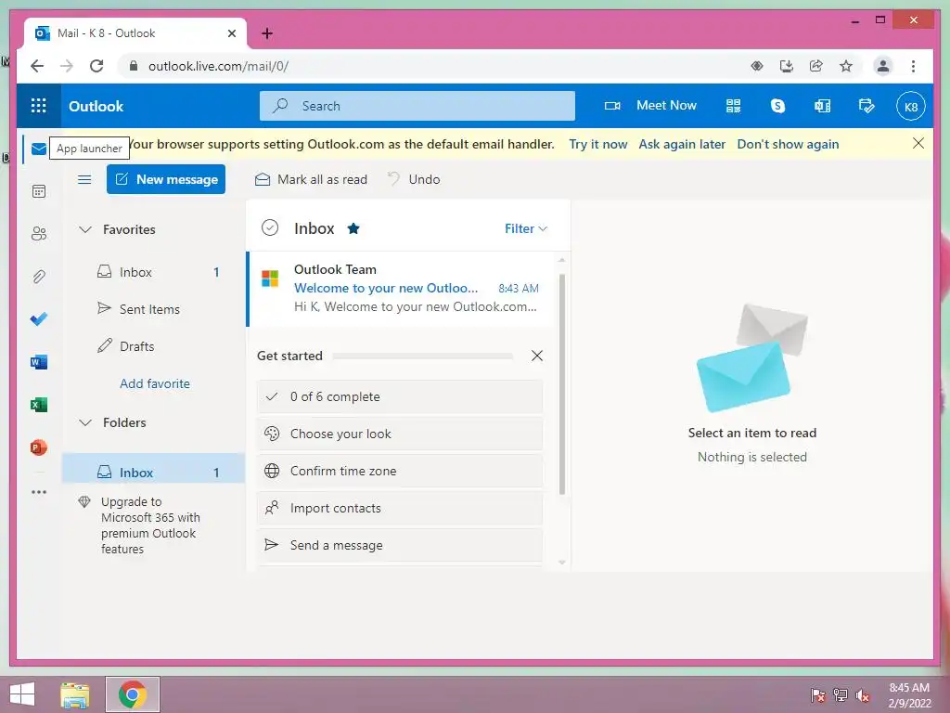The image size is (950, 713).
Task: Launch Word from the left rail
Action: (x=39, y=362)
